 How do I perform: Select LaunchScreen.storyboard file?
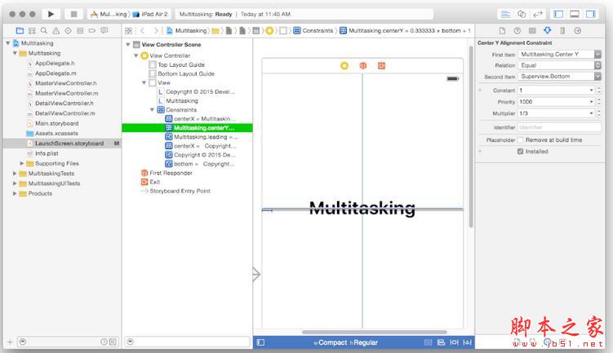pos(62,143)
